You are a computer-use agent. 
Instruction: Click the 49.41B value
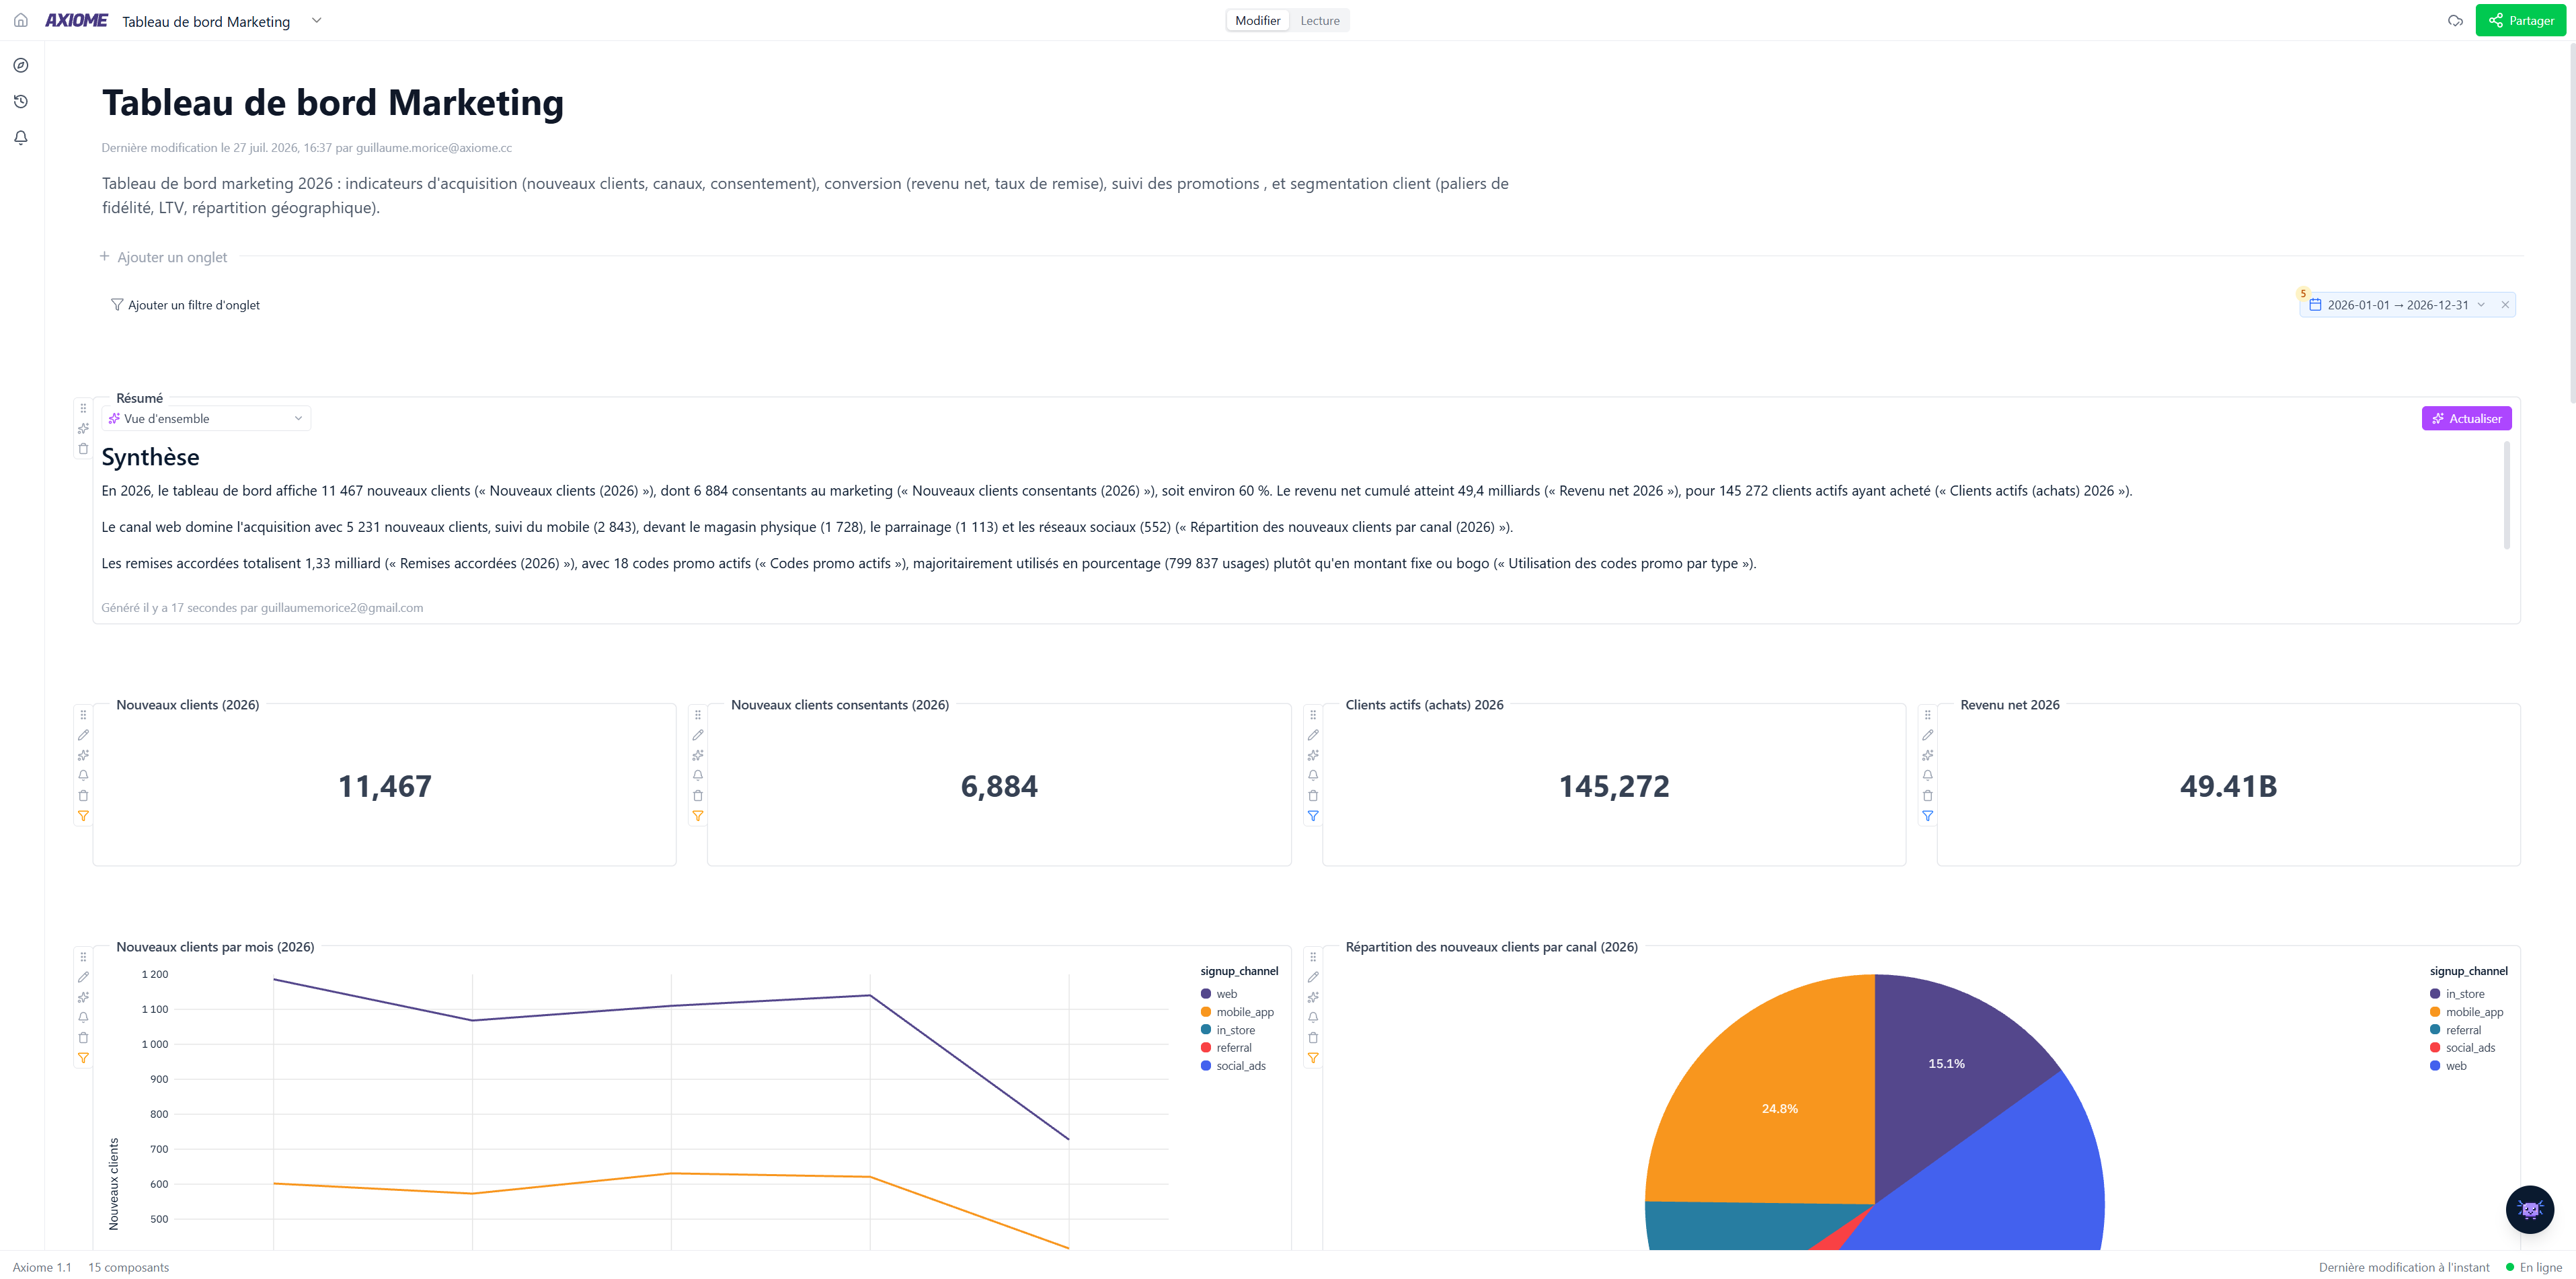pos(2228,786)
